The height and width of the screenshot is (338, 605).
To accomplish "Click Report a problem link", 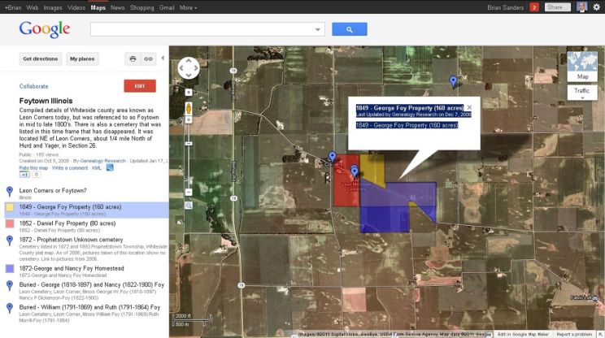I will (x=574, y=334).
